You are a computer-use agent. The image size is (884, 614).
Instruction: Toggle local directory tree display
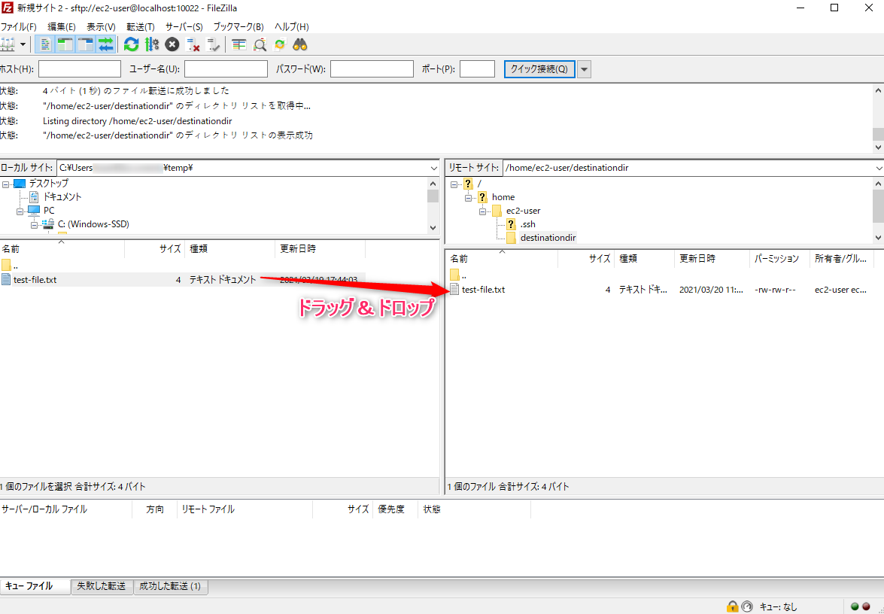65,44
